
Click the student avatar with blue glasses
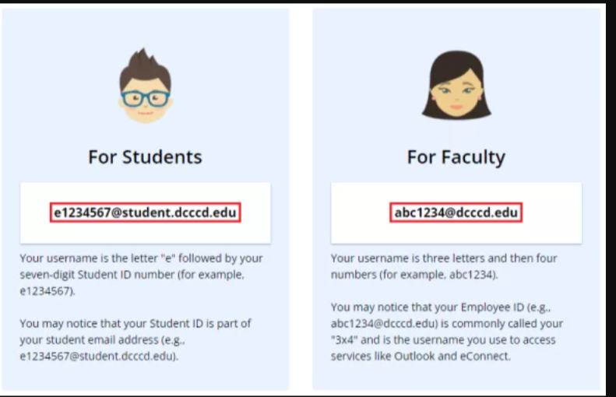[146, 86]
